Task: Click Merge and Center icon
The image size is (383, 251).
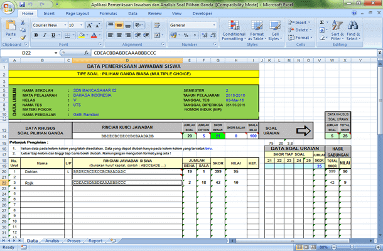Action: [157, 35]
